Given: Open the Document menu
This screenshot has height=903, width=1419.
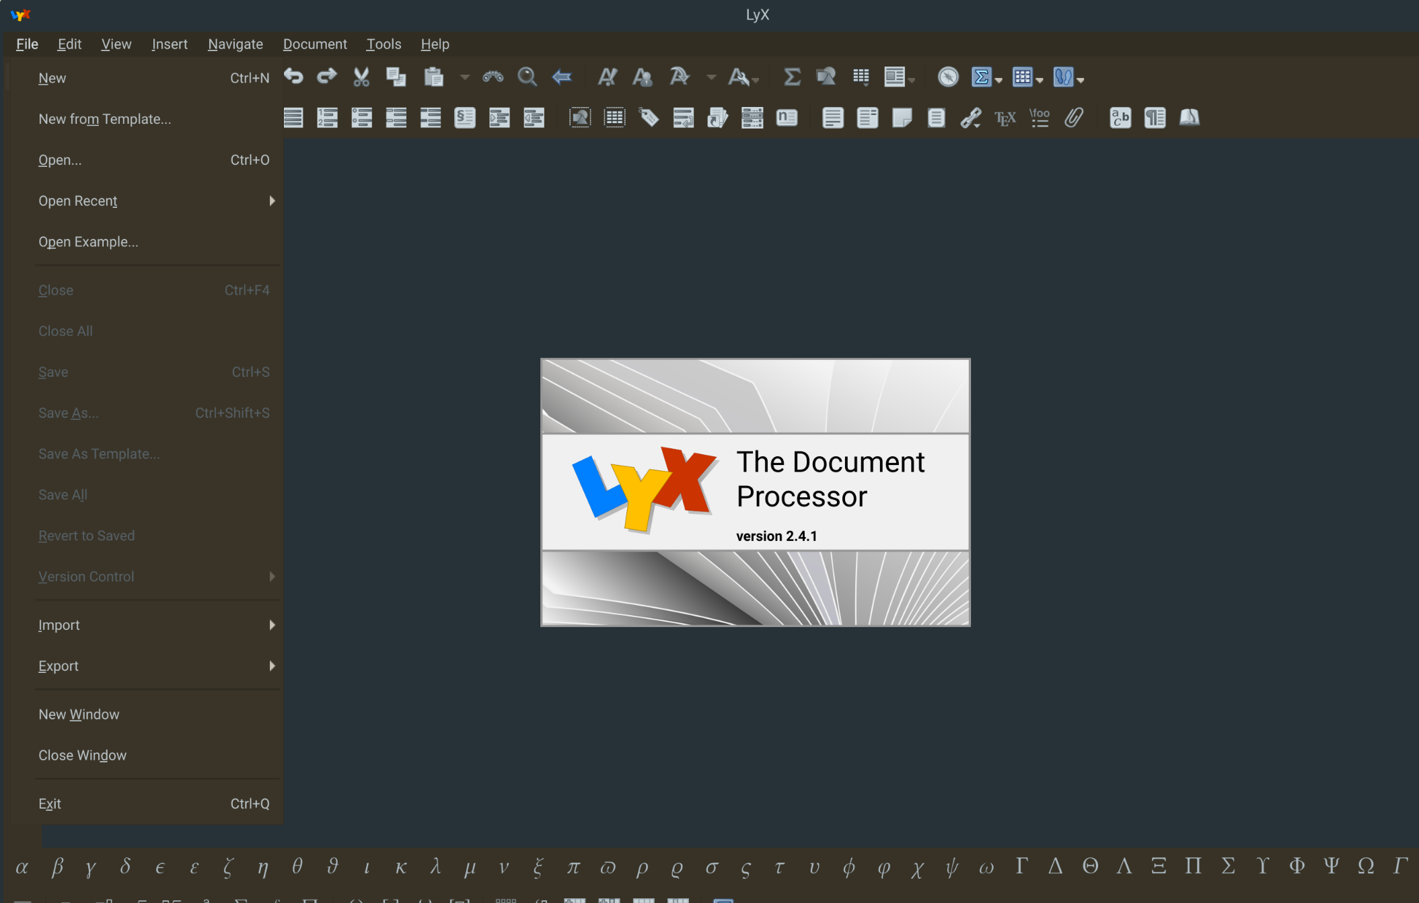Looking at the screenshot, I should point(315,44).
